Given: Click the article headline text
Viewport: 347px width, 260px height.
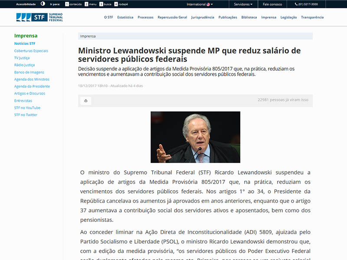Looking at the screenshot, I should click(x=190, y=55).
